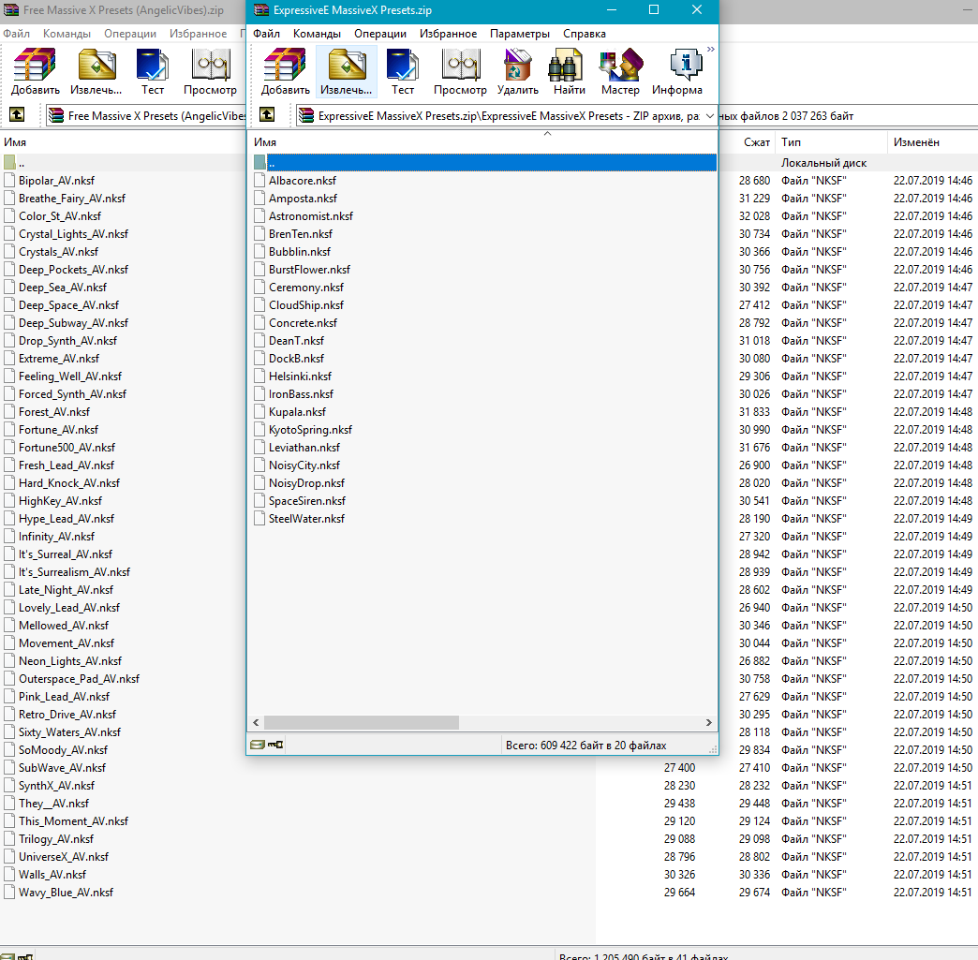Select Crystal_Lights_AV.nksf file
This screenshot has width=978, height=960.
pos(73,234)
